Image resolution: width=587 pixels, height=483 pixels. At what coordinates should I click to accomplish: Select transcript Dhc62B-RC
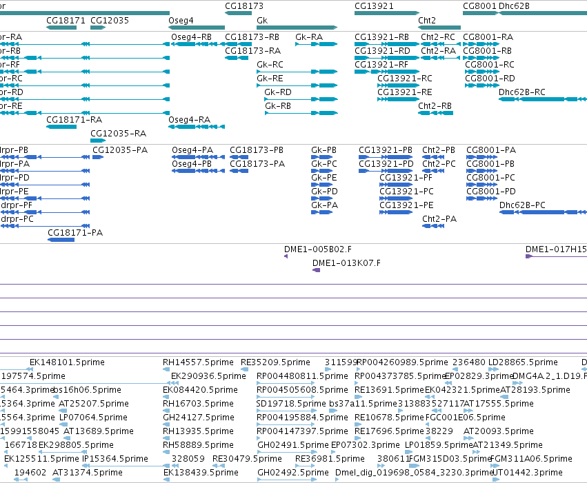point(522,92)
